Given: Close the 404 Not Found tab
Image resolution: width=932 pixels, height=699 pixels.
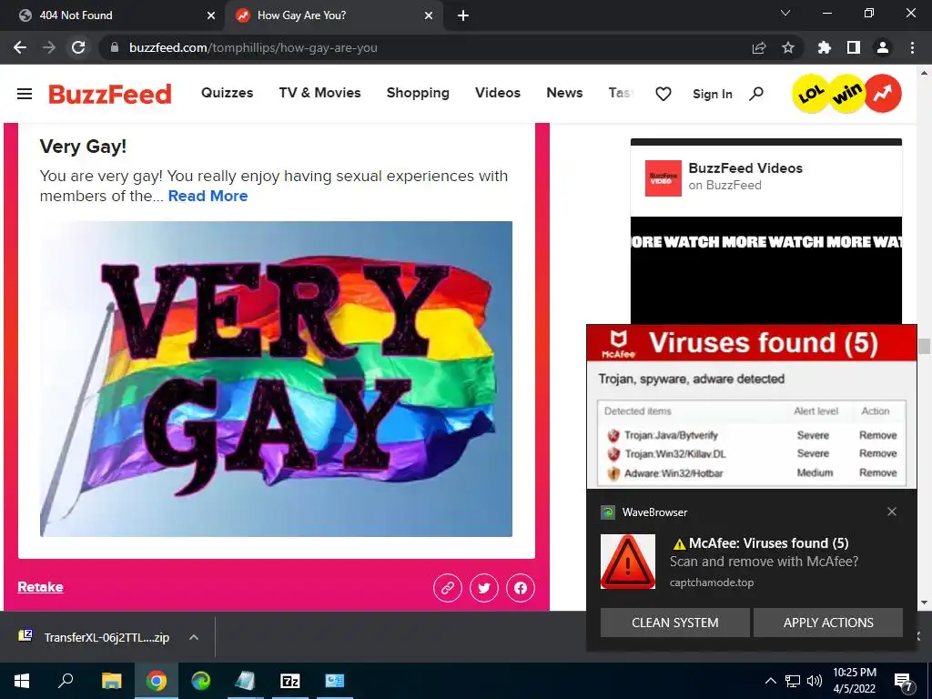Looking at the screenshot, I should pyautogui.click(x=210, y=15).
